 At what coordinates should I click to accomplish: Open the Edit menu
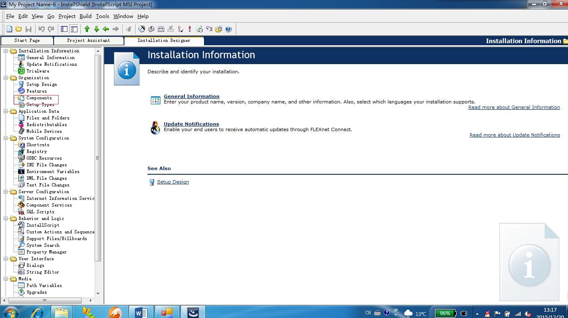pyautogui.click(x=23, y=16)
